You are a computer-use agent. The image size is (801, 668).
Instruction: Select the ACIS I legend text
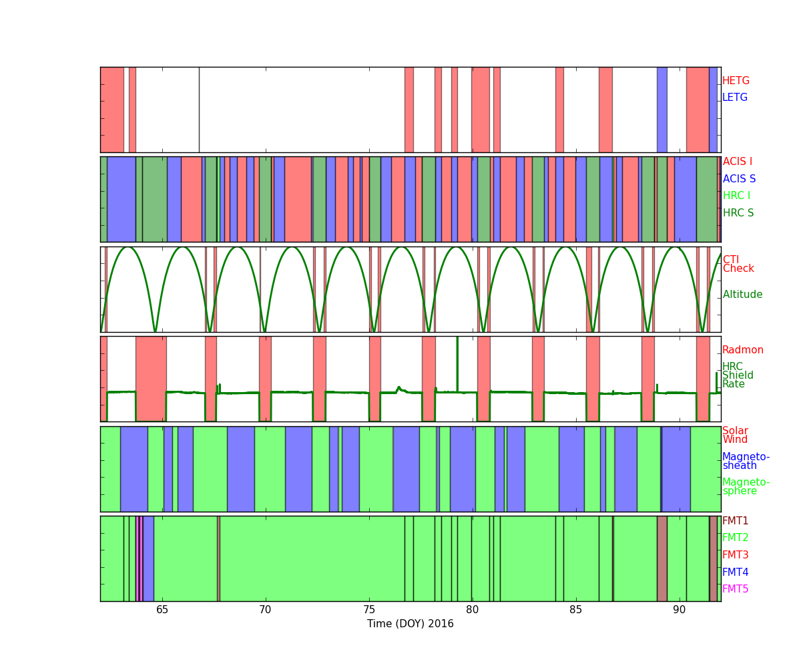pos(737,162)
